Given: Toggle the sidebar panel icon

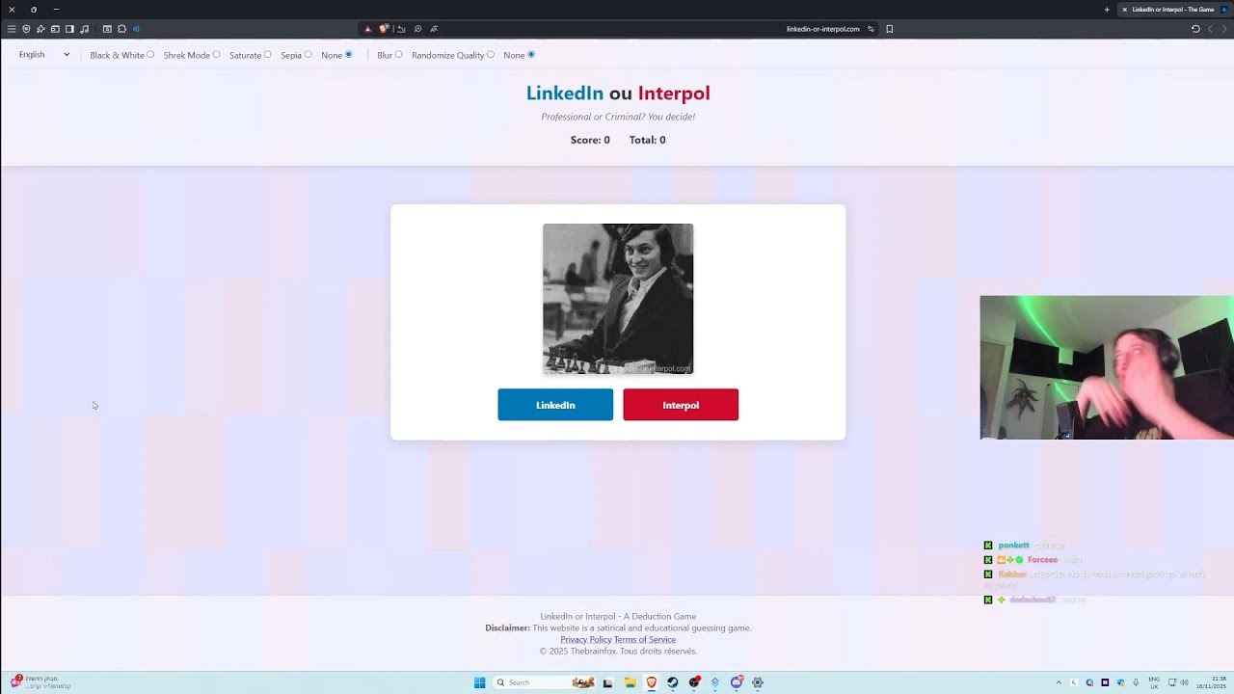Looking at the screenshot, I should click(x=69, y=29).
